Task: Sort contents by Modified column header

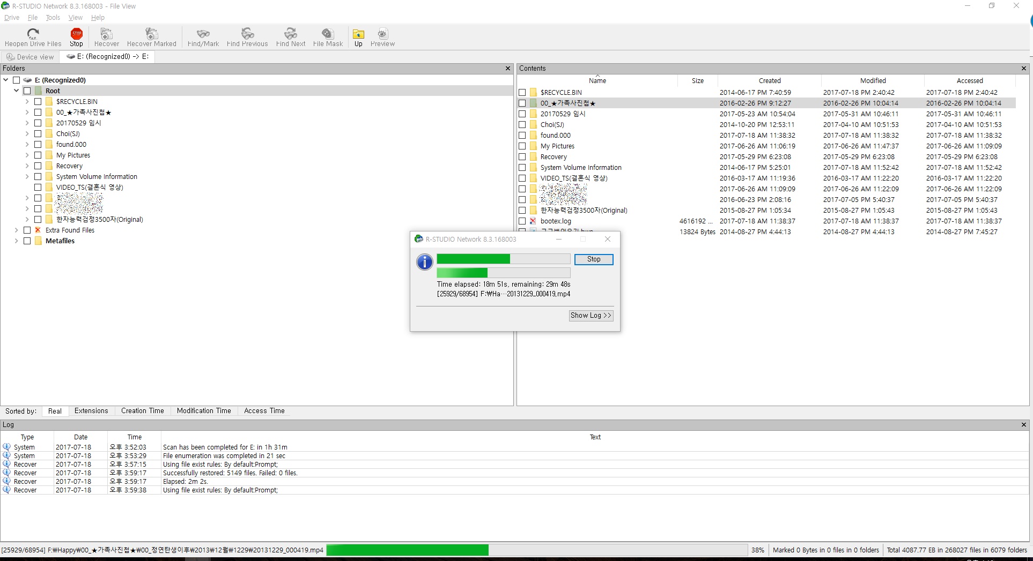Action: 873,81
